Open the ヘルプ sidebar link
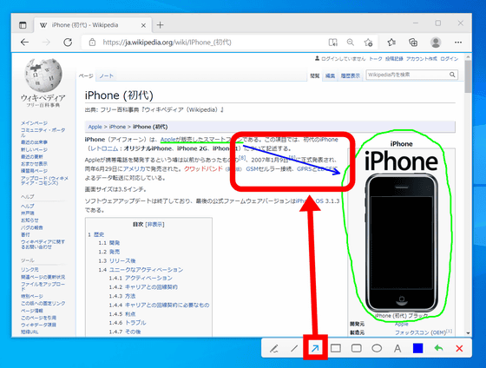486x368 pixels. click(27, 206)
